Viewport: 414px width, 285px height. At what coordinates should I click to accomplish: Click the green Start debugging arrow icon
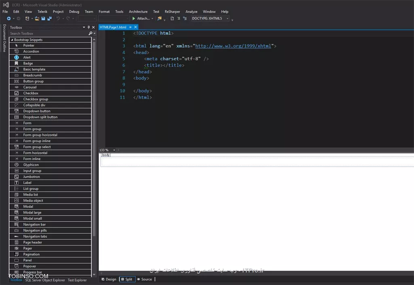click(133, 19)
